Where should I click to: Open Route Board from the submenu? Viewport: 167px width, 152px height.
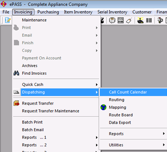(121, 115)
